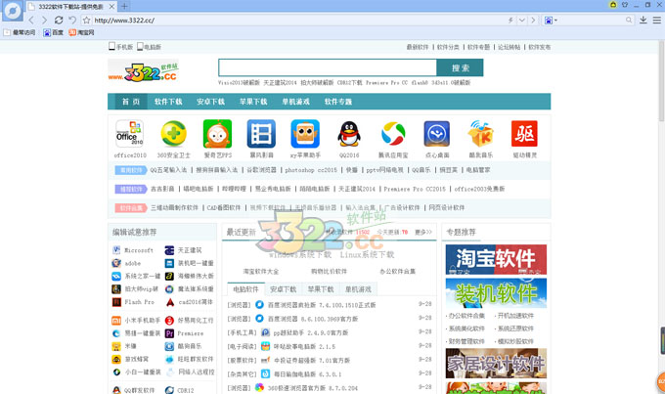Viewport: 665px width, 394px height.
Task: Open the photoshop cc2015 link
Action: (x=311, y=170)
